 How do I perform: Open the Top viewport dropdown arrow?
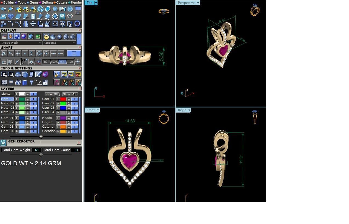[x=96, y=3]
